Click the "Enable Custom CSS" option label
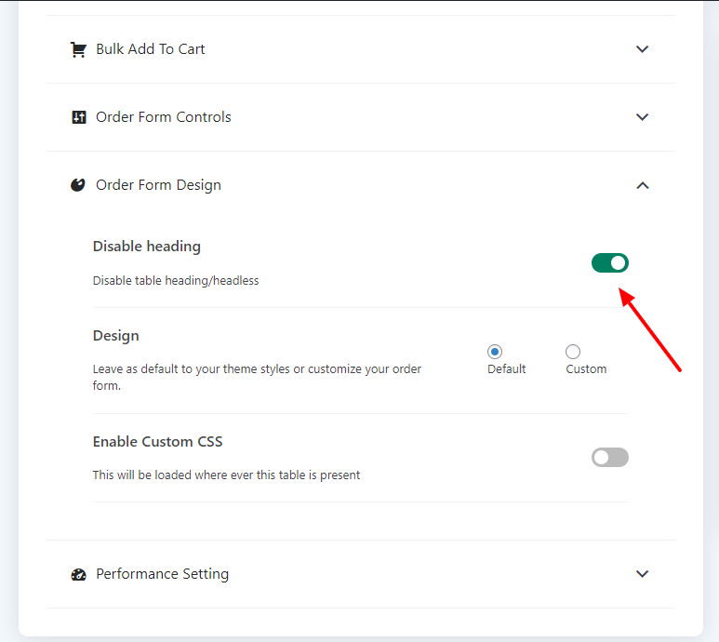 pos(158,442)
